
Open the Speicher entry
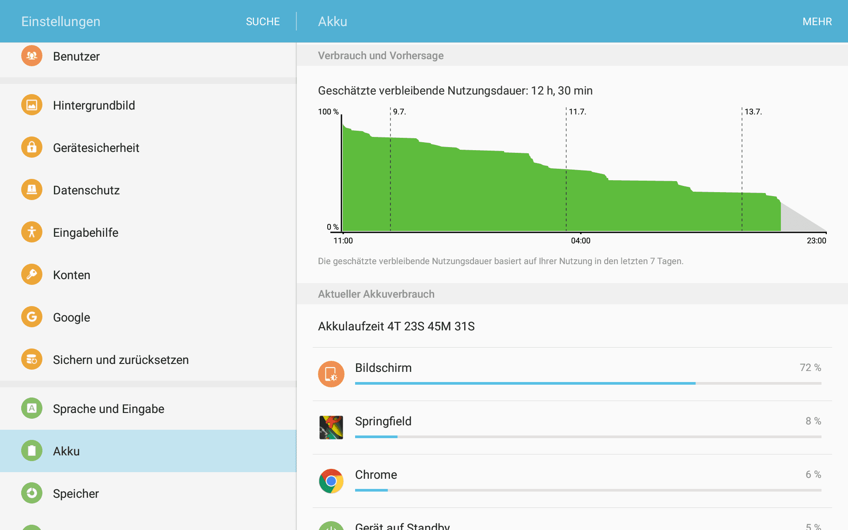coord(148,493)
